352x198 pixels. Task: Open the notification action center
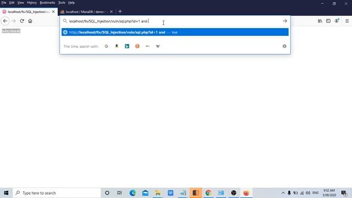click(x=344, y=193)
